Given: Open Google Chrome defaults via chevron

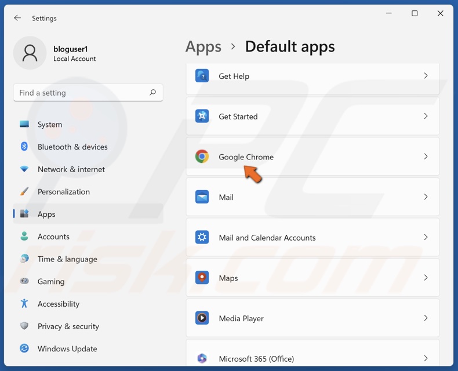Looking at the screenshot, I should tap(426, 157).
